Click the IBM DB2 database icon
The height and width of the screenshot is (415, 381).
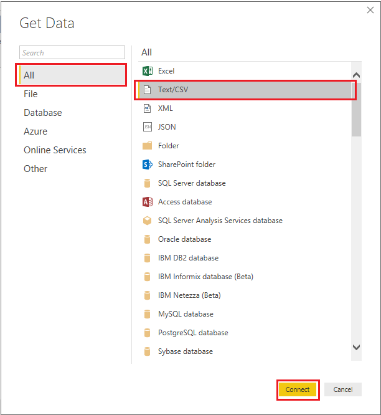(x=148, y=258)
